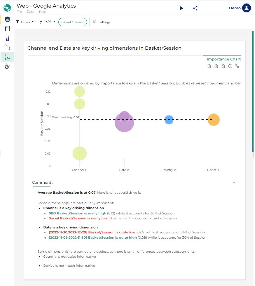Open the distribution peak sidebar icon
This screenshot has width=255, height=286.
(7, 38)
